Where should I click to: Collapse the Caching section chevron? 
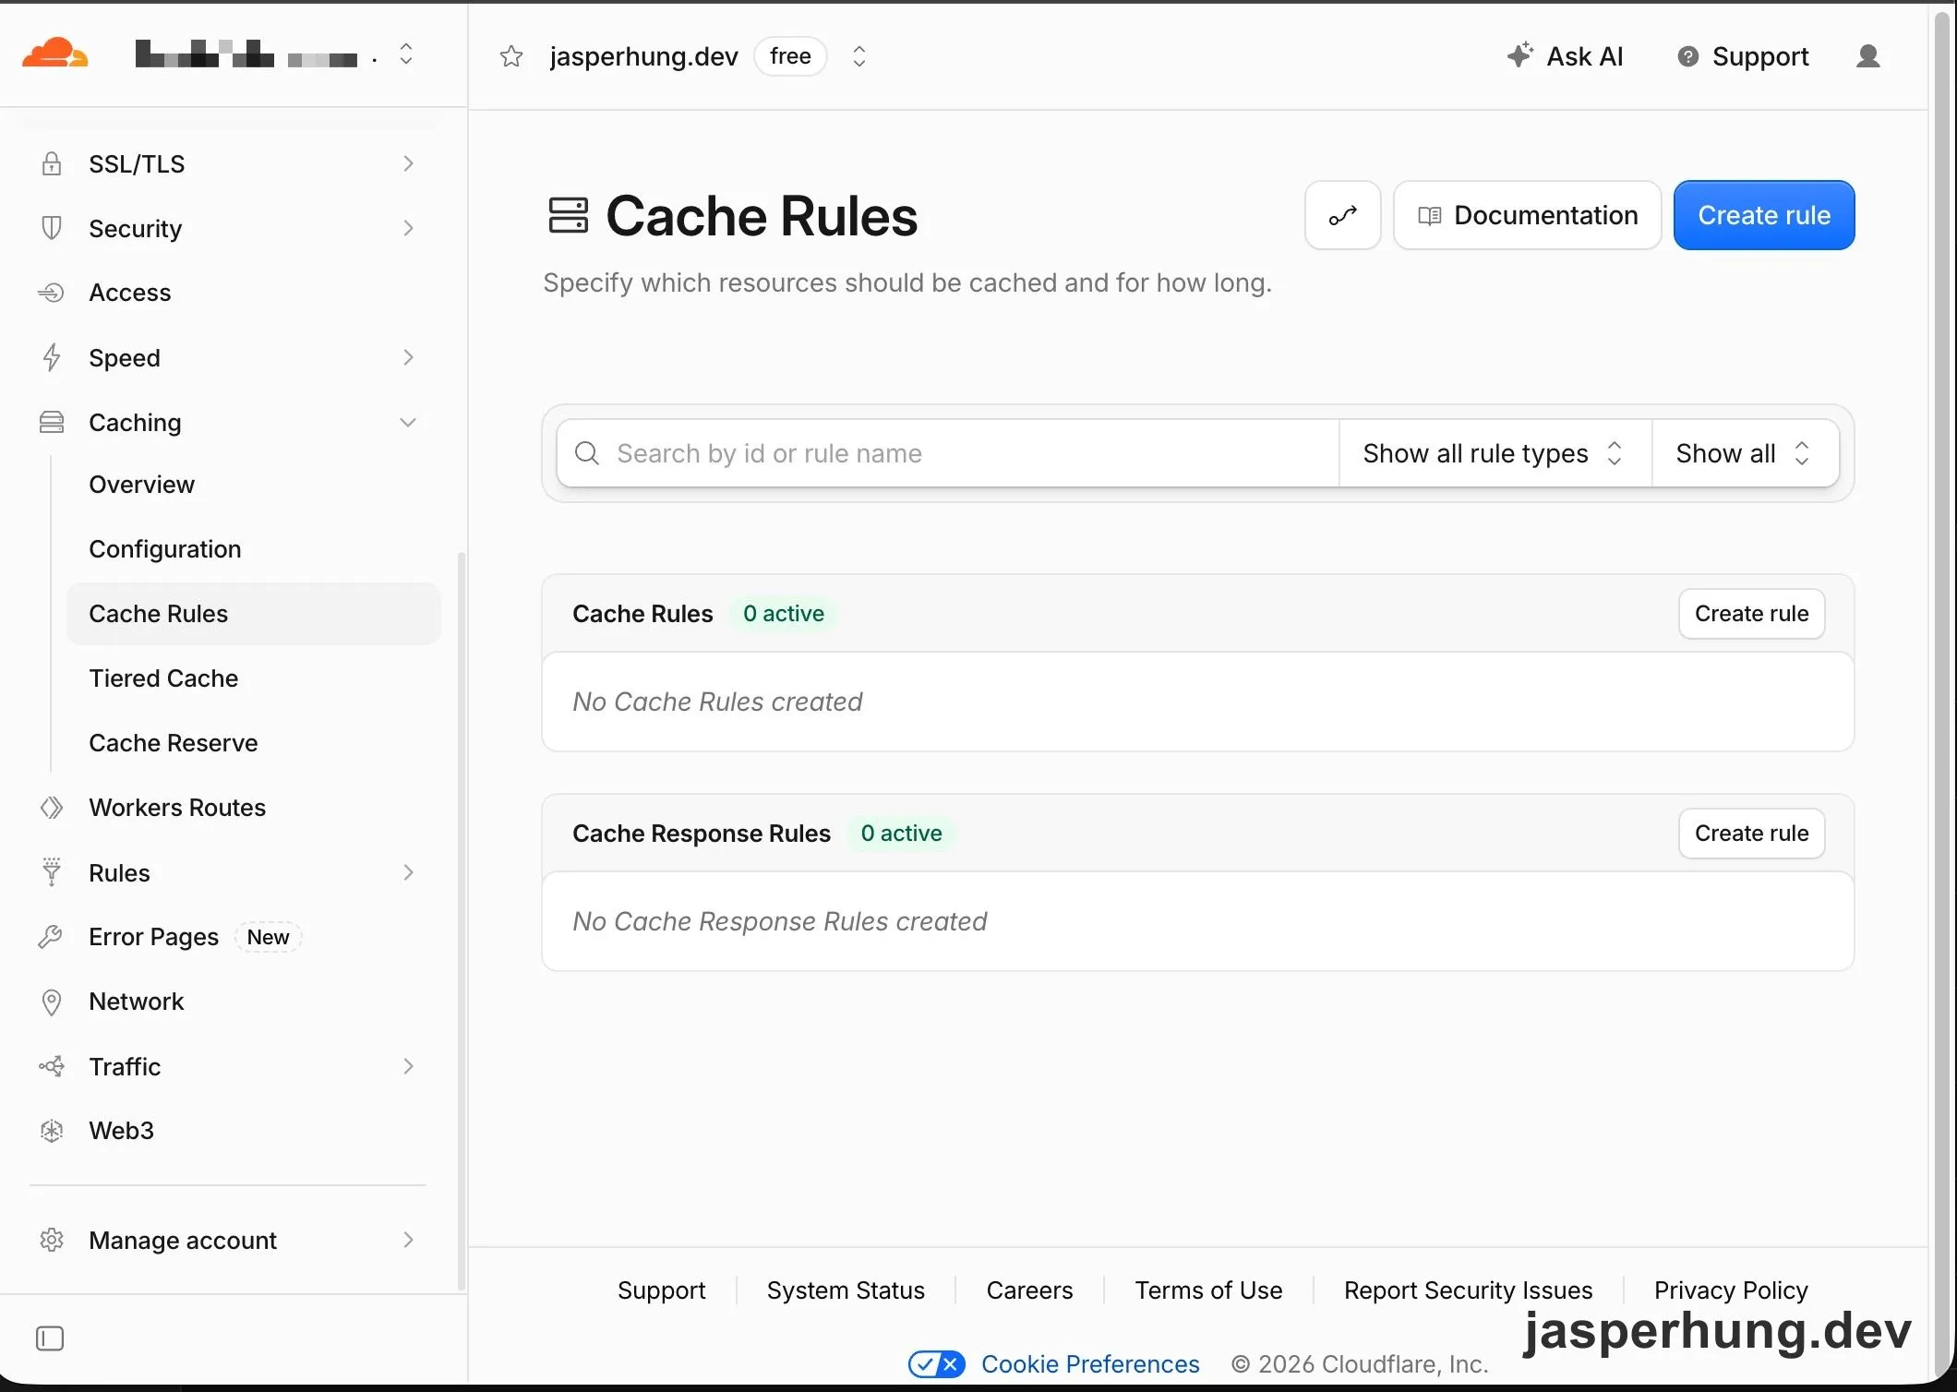coord(408,422)
